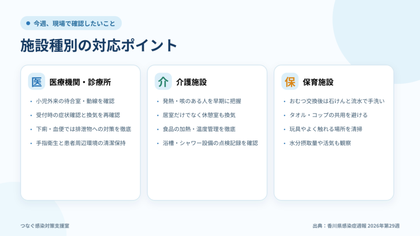Screen dimensions: 420x236
Task: Click the orange 保 icon badge
Action: click(x=290, y=82)
